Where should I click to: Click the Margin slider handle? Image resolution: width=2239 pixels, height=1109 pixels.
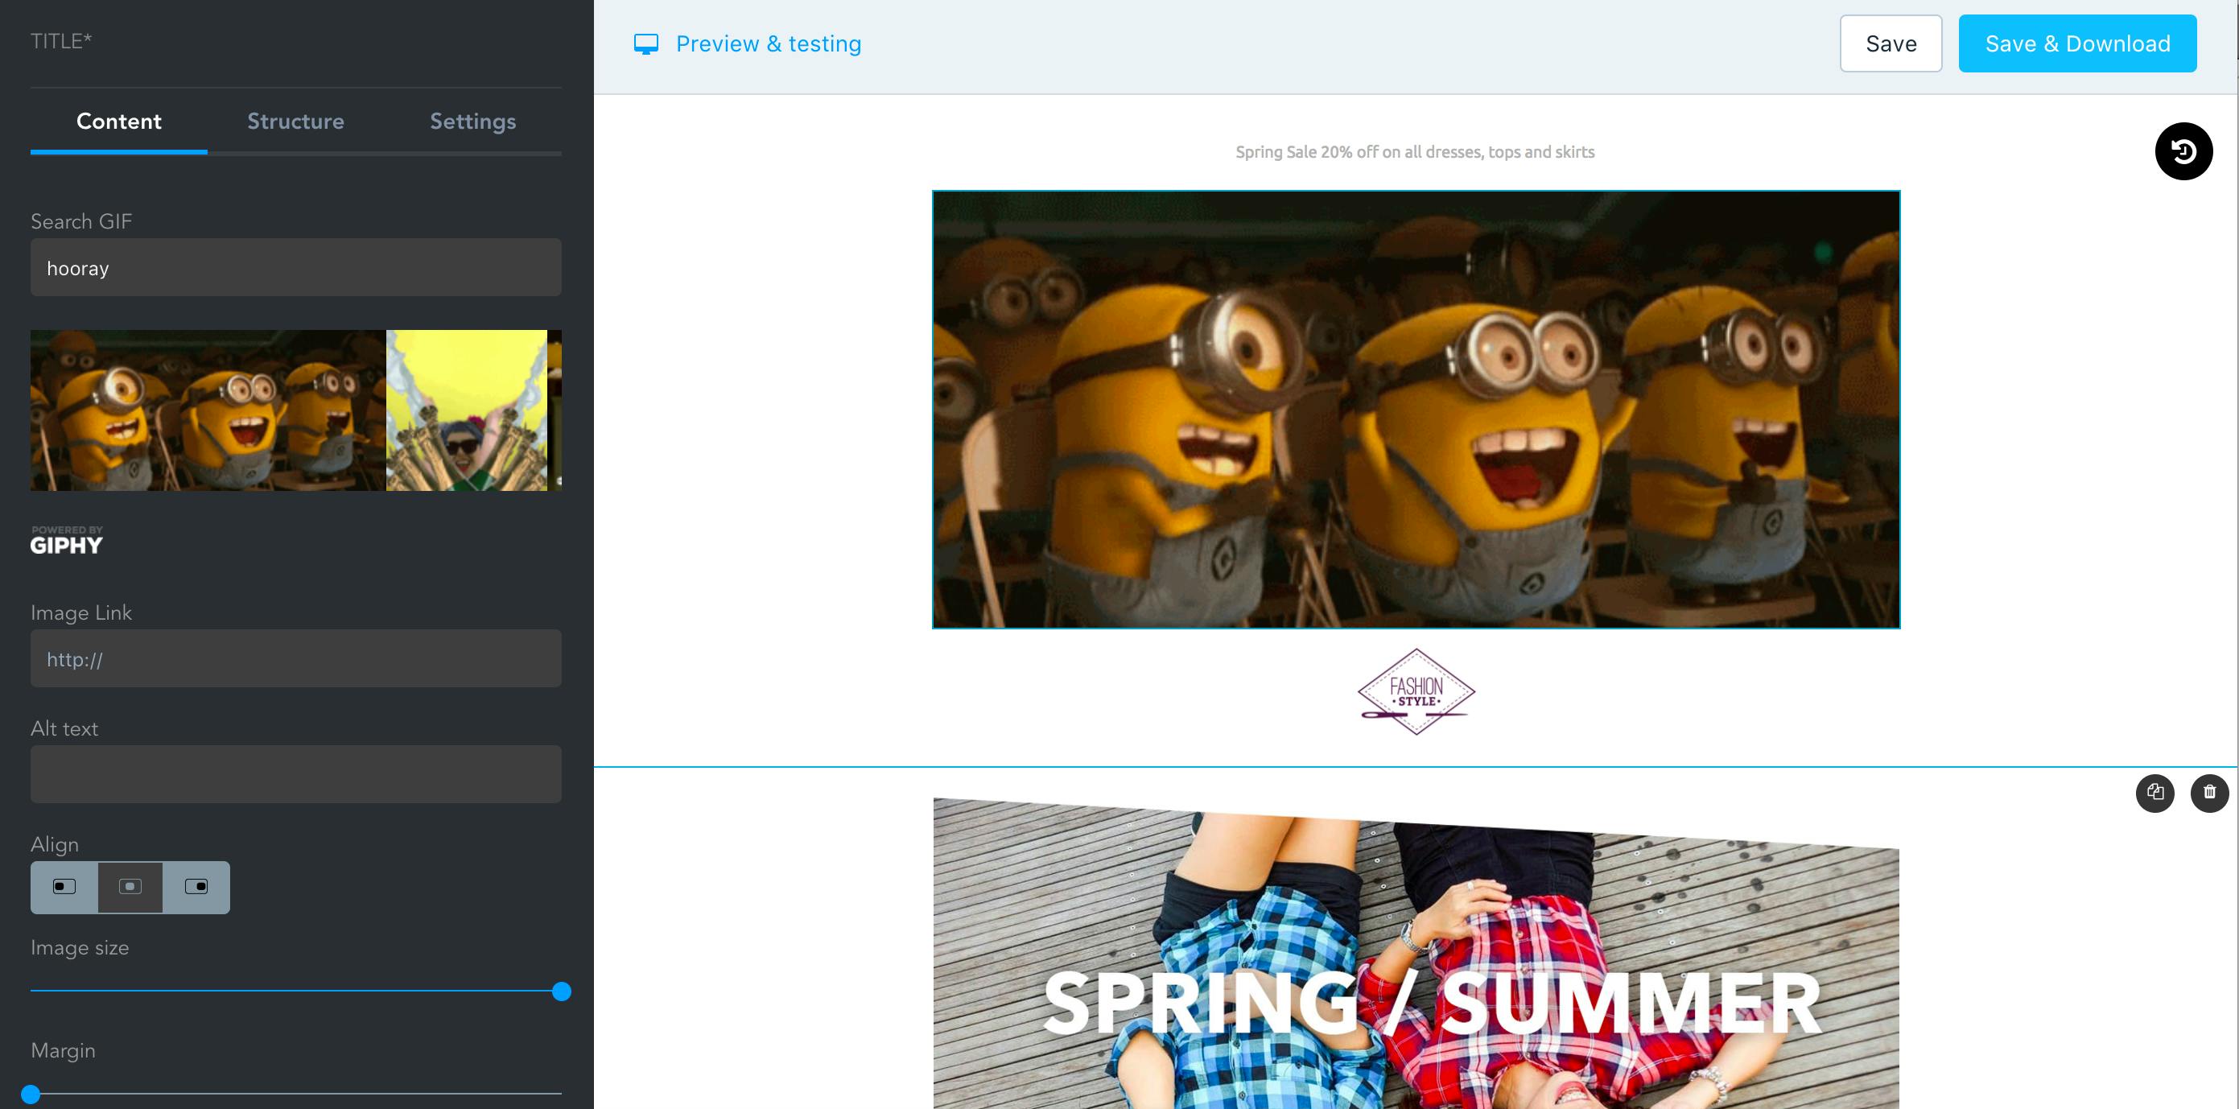(31, 1094)
